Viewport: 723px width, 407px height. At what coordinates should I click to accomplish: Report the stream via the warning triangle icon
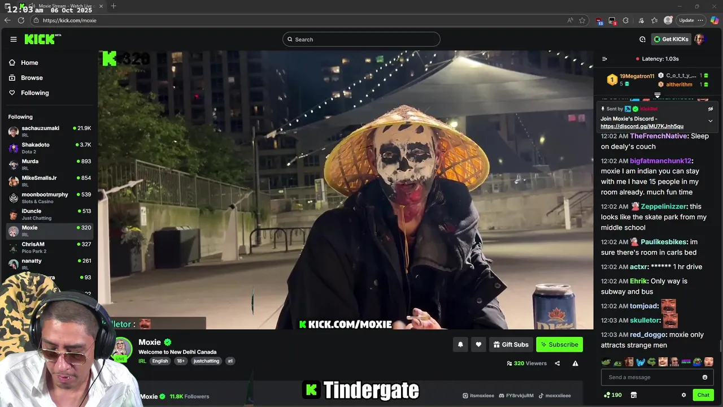575,363
